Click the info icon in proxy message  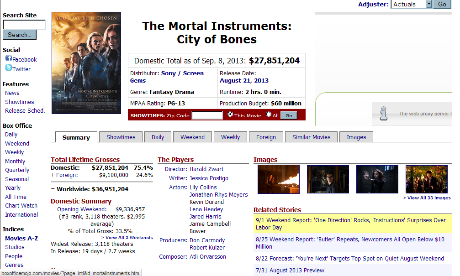click(383, 114)
